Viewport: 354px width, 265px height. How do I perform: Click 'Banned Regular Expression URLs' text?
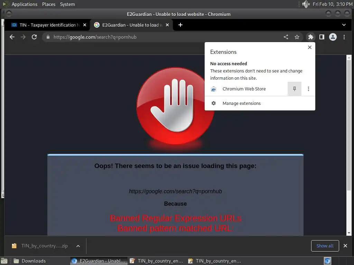pos(175,218)
